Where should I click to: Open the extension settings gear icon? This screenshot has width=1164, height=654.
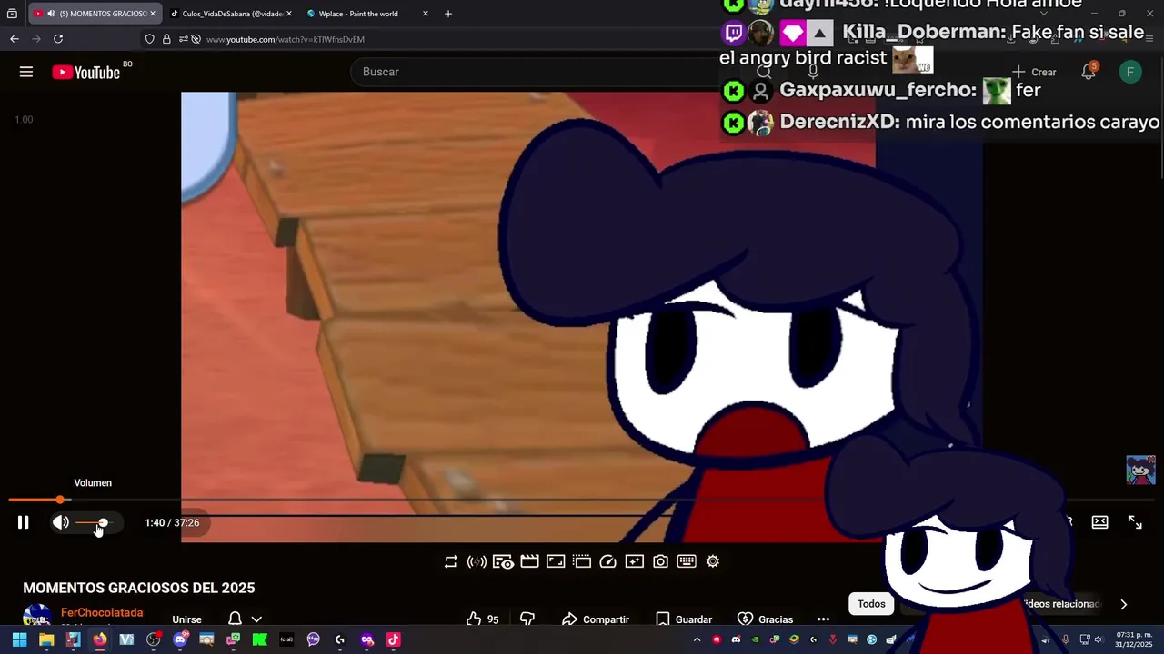pos(713,561)
